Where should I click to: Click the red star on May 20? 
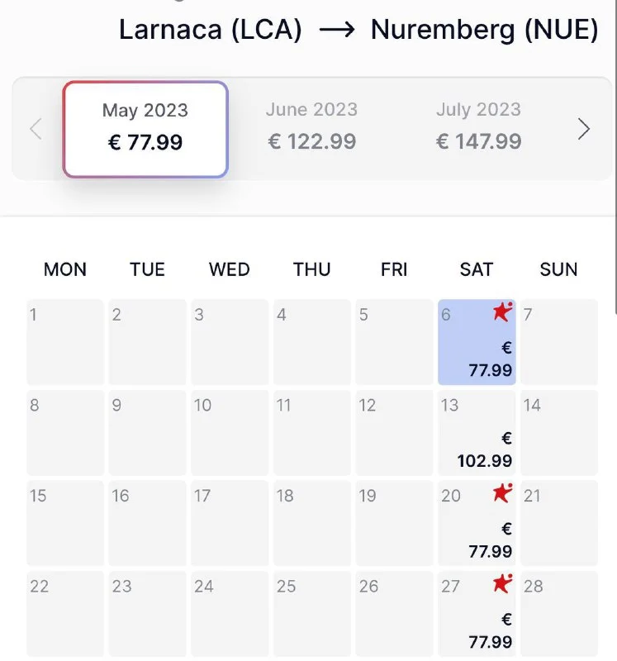[x=502, y=493]
